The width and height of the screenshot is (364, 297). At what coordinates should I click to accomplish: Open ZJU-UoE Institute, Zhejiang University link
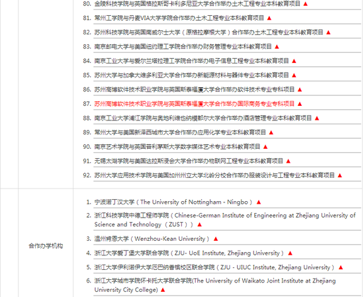[x=189, y=253]
